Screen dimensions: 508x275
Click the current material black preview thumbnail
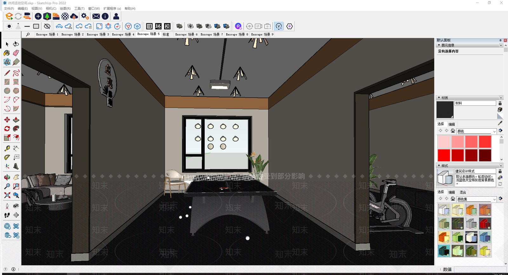[x=445, y=110]
